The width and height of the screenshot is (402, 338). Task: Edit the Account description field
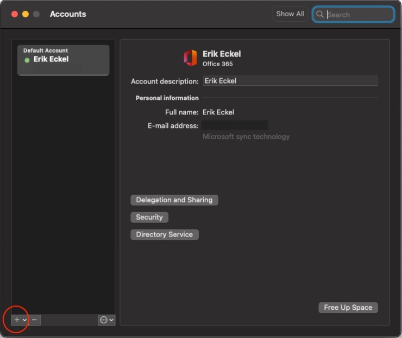point(290,81)
